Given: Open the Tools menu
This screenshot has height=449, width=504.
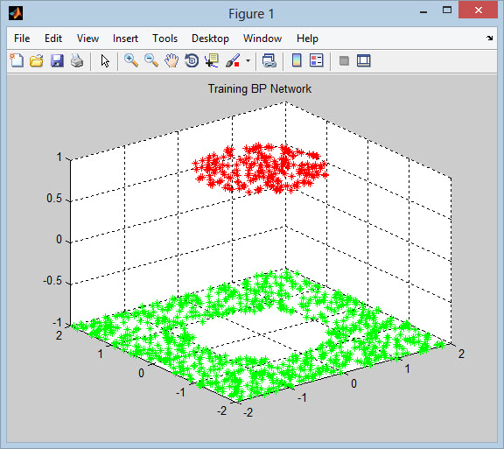Looking at the screenshot, I should click(164, 39).
